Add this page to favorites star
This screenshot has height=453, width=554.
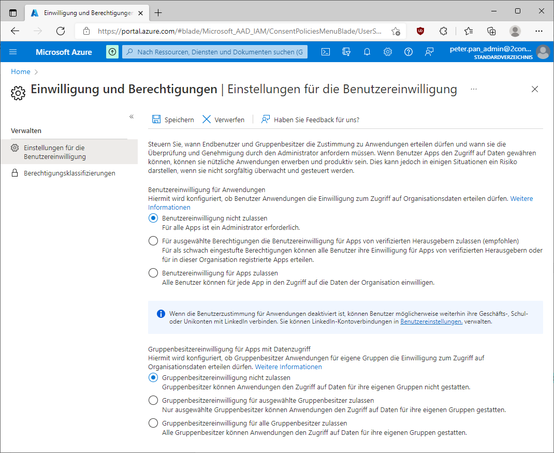click(x=396, y=32)
